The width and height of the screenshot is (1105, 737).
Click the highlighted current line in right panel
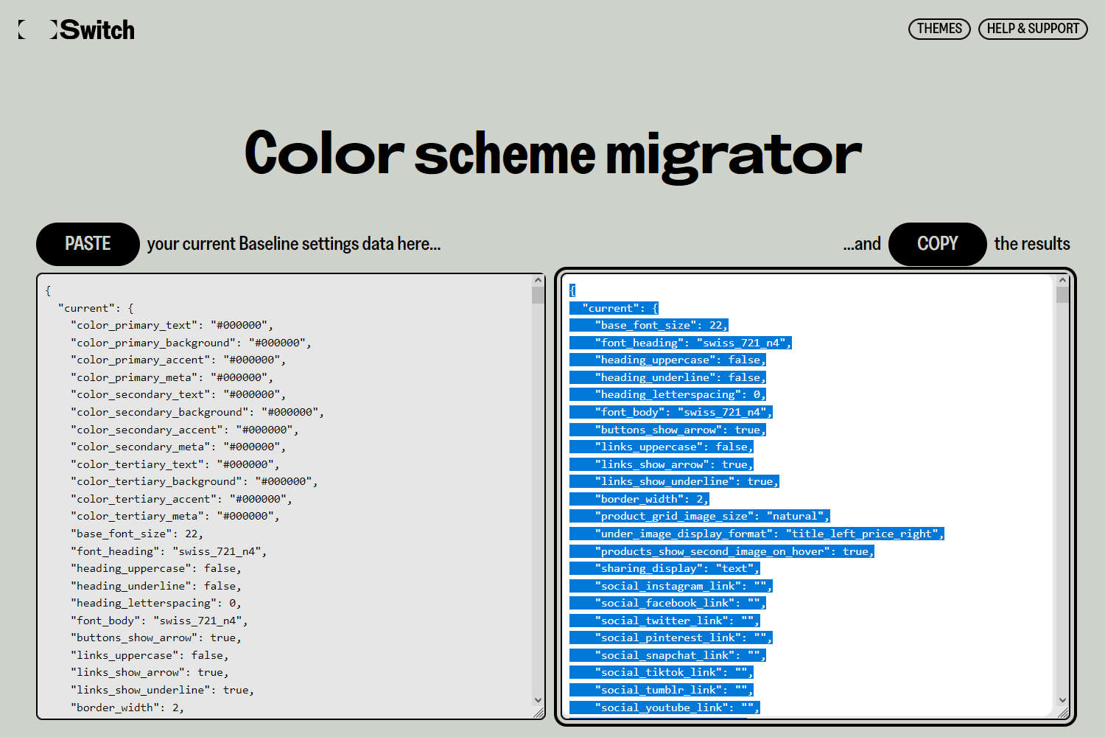tap(614, 307)
